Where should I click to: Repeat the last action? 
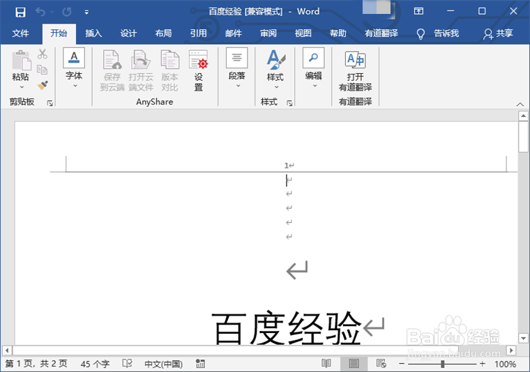coord(66,12)
